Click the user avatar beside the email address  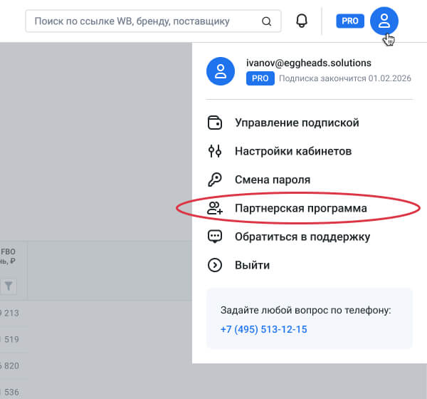click(221, 71)
